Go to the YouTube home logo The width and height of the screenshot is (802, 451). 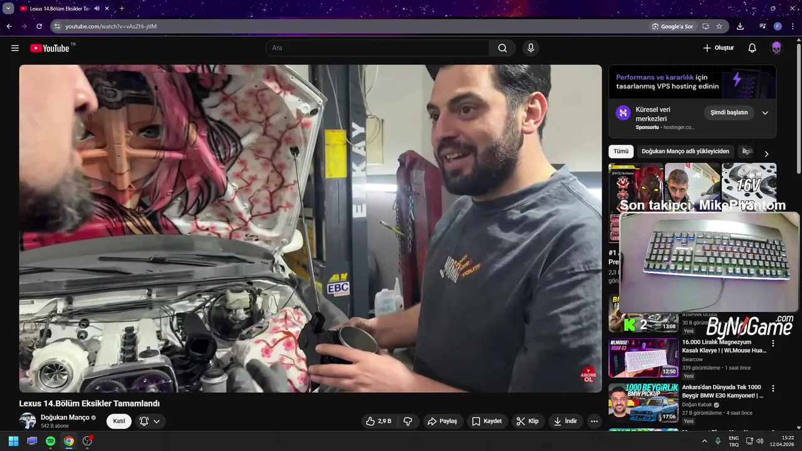[49, 48]
